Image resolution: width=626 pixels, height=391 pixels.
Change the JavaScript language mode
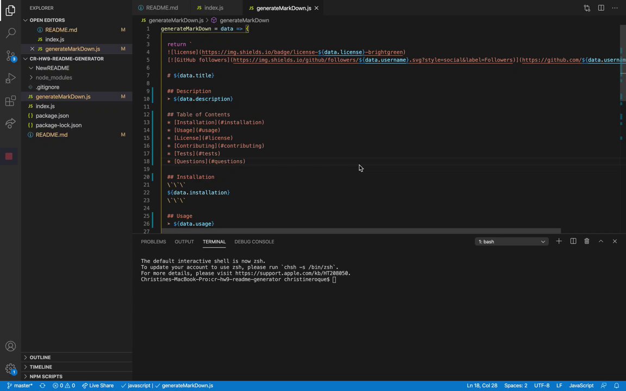click(581, 386)
